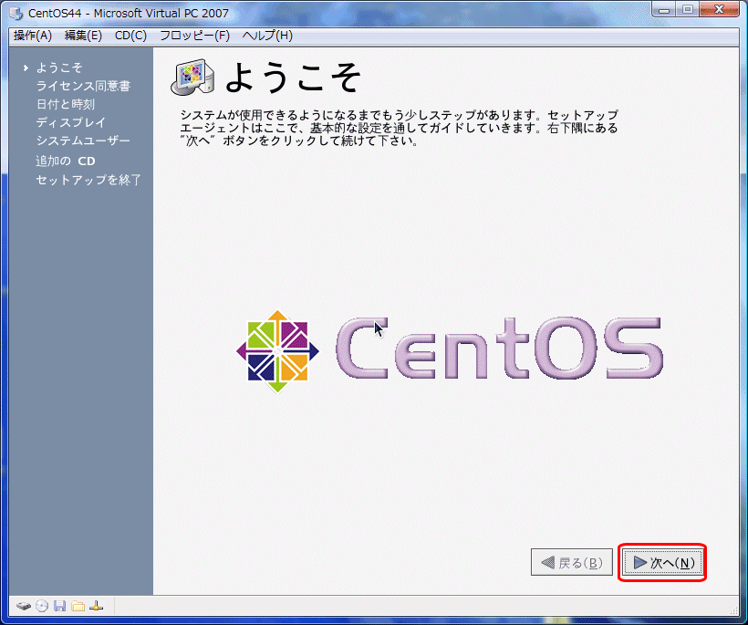Open the フロッピー(F) menu
This screenshot has width=748, height=625.
(194, 36)
